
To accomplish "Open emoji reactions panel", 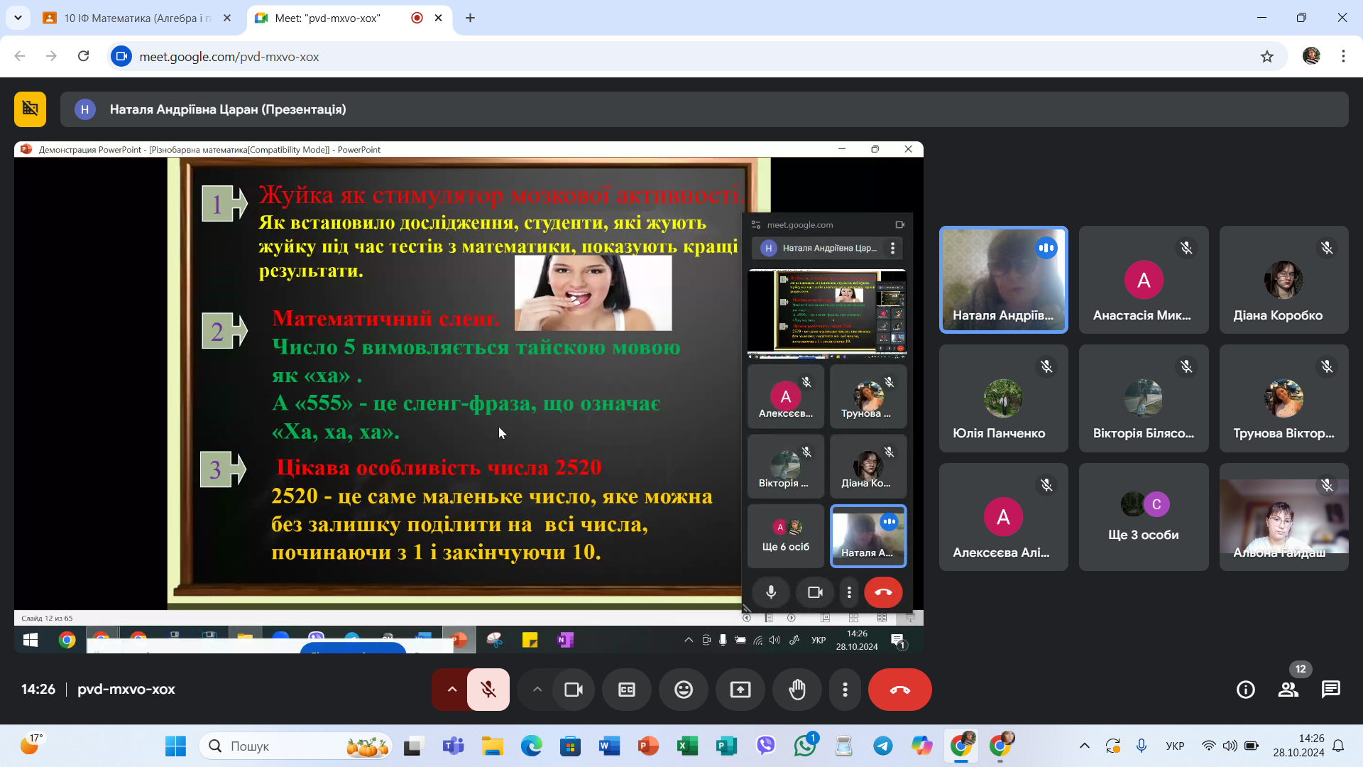I will tap(684, 690).
